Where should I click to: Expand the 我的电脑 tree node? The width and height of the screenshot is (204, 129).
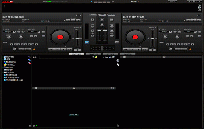click(3, 57)
